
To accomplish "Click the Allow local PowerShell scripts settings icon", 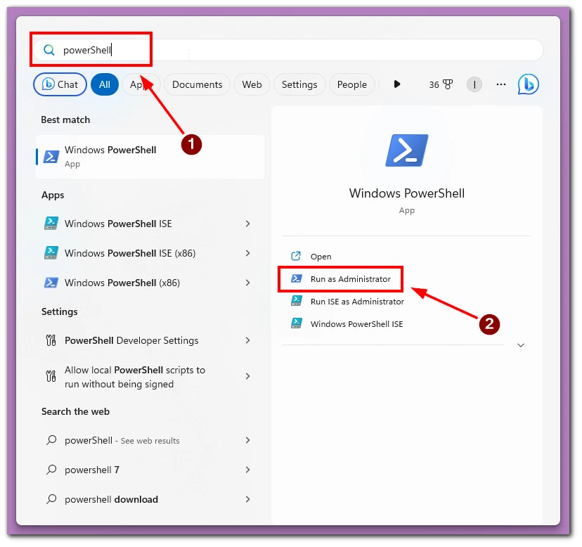I will tap(51, 376).
